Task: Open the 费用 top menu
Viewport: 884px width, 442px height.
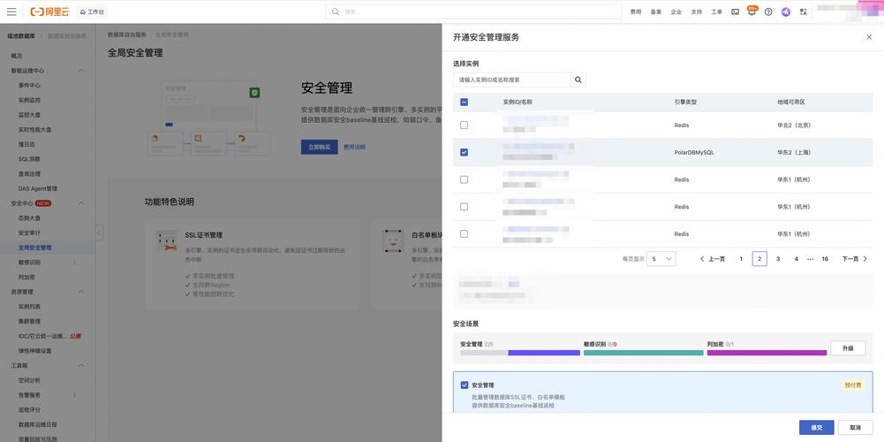Action: click(635, 11)
